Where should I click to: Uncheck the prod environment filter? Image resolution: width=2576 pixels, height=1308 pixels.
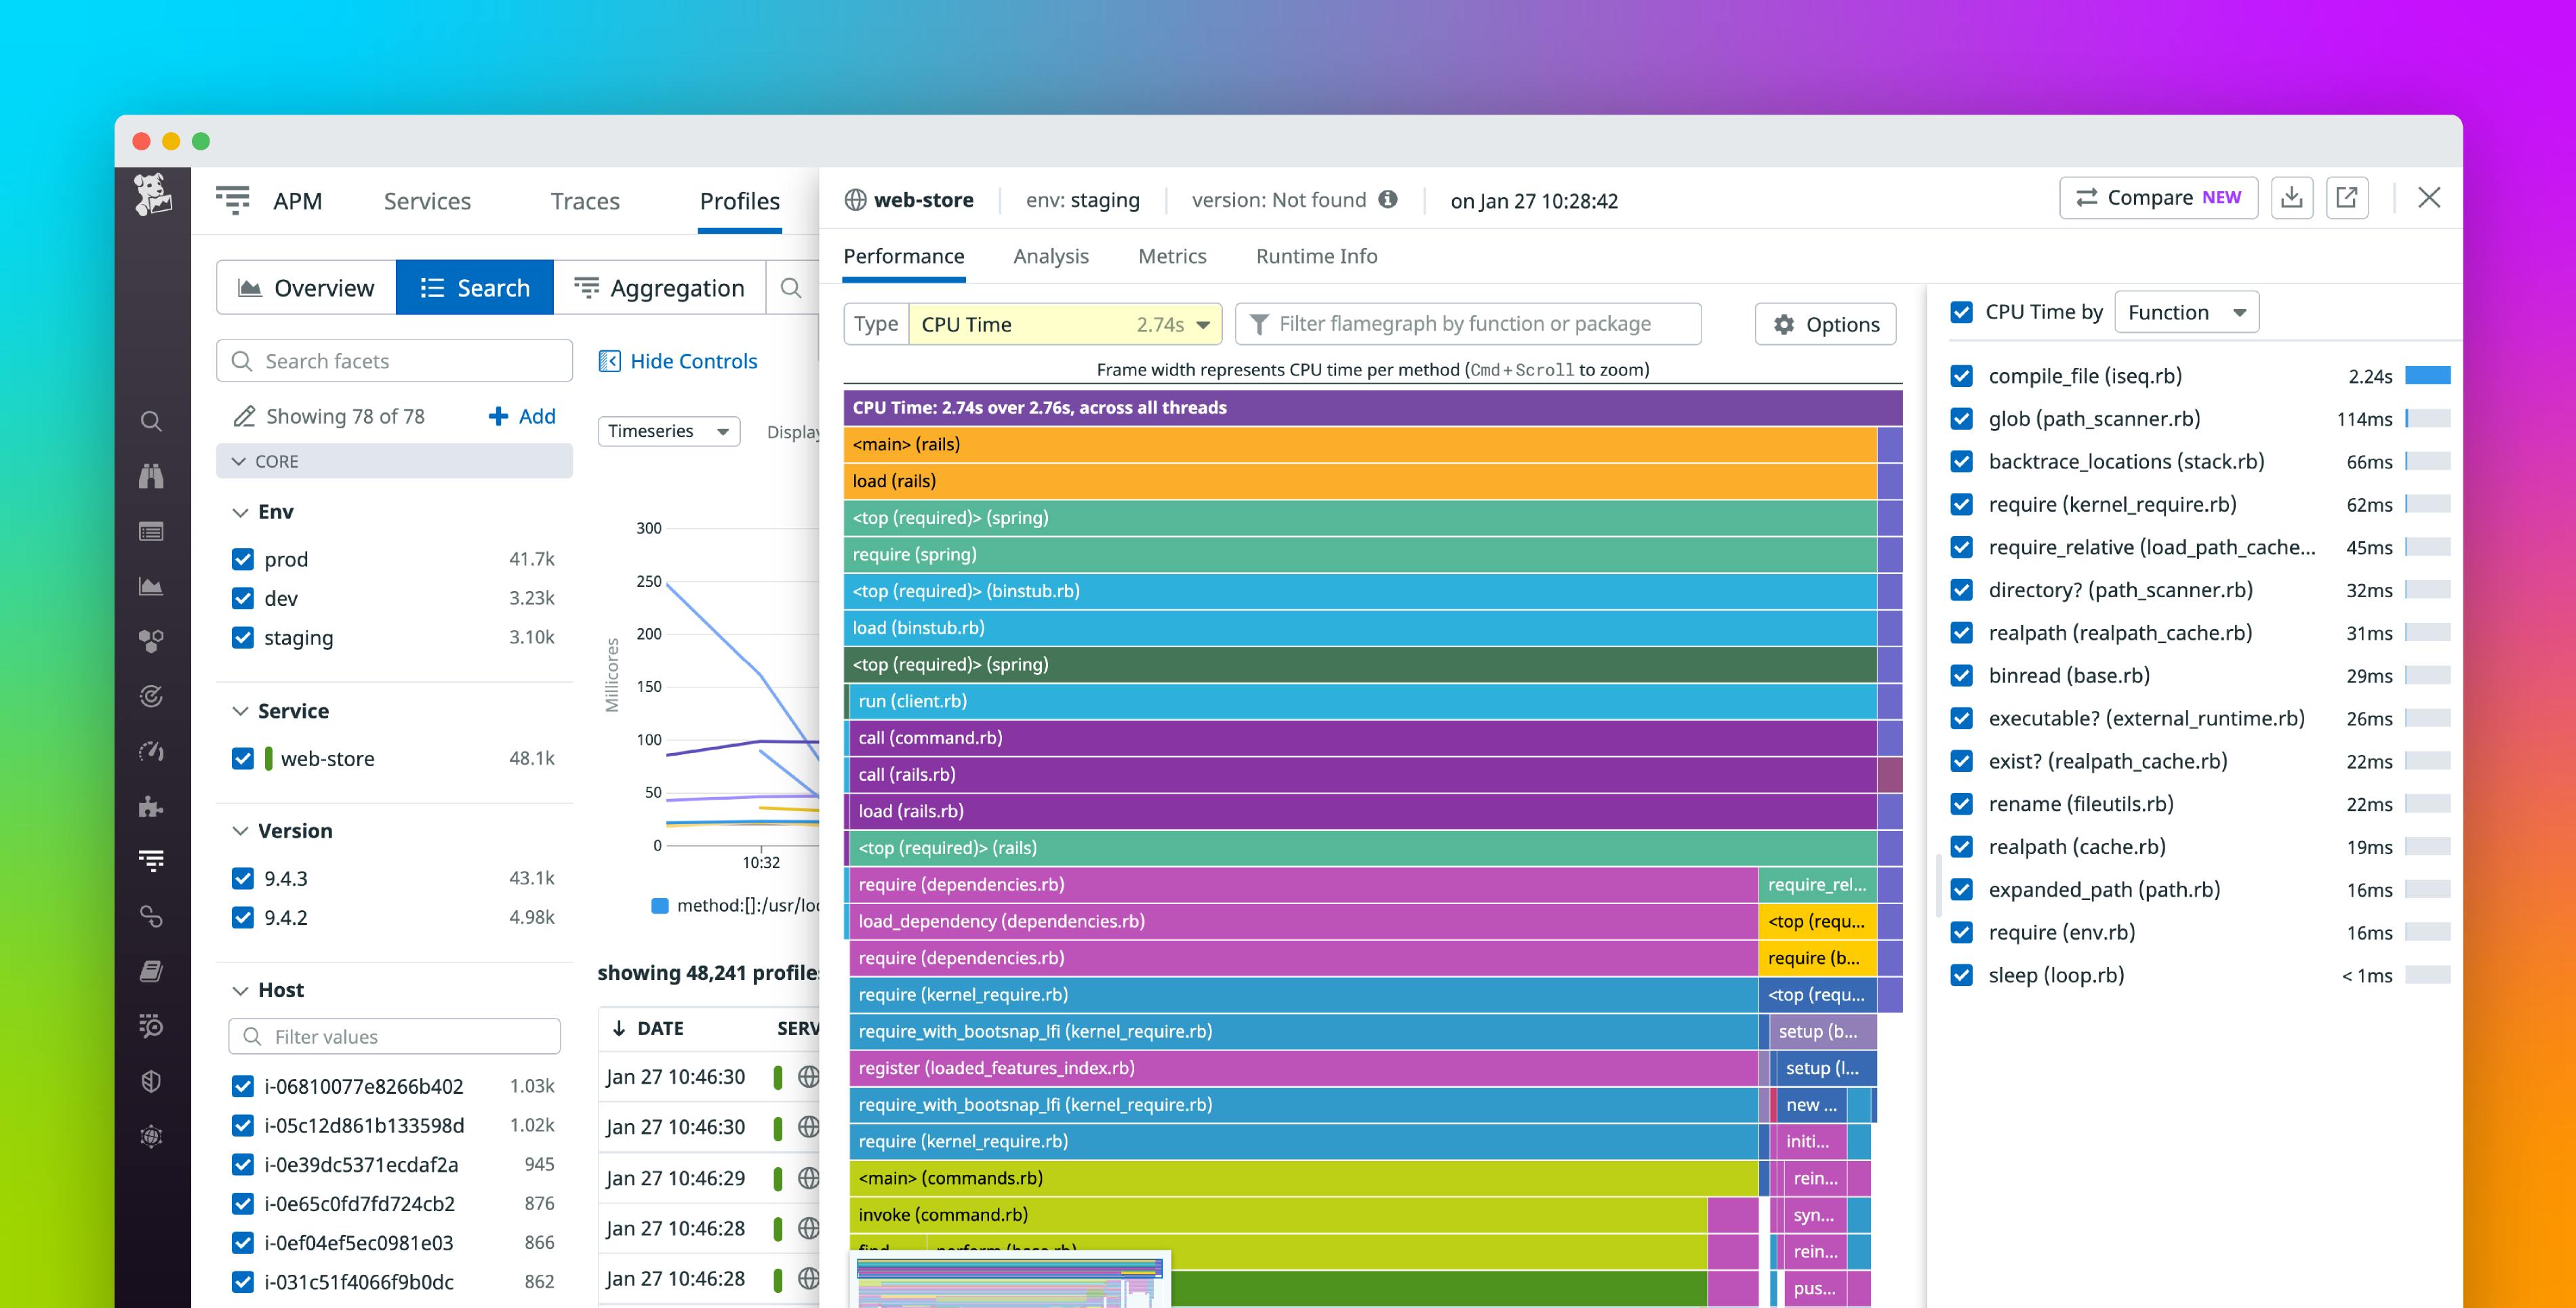[244, 559]
